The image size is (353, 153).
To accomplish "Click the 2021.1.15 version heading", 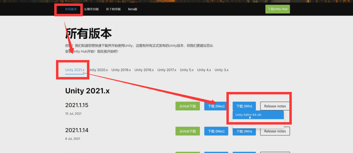I will [77, 105].
